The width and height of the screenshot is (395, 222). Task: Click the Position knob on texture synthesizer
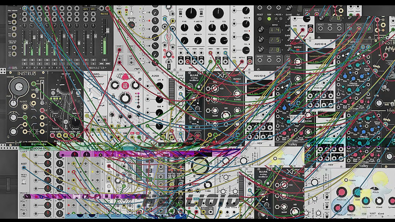coord(342,192)
